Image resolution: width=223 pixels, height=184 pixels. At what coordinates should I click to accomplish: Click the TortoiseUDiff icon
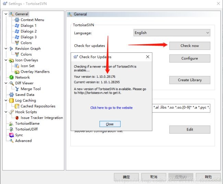point(11,129)
